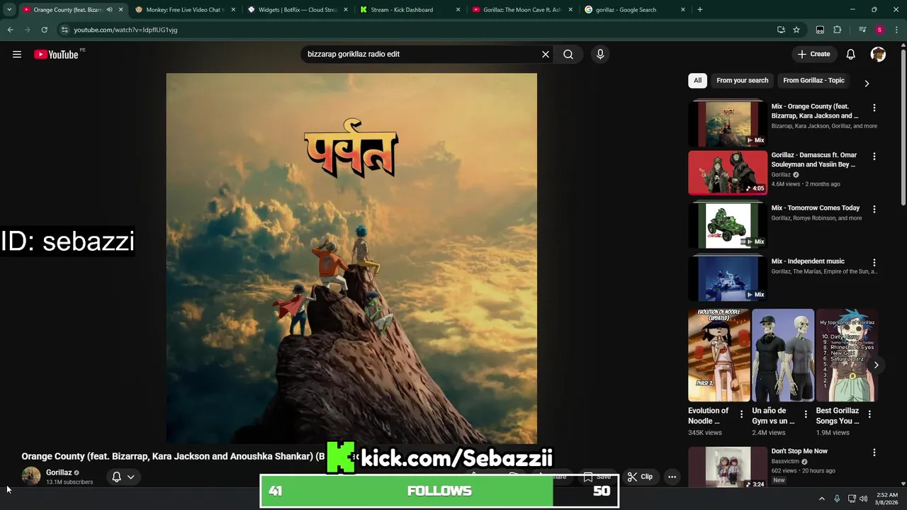Go back in browser history
The height and width of the screenshot is (510, 907).
pos(11,30)
